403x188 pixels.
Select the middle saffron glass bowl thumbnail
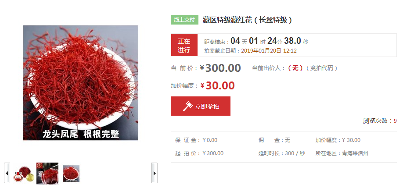tap(47, 174)
